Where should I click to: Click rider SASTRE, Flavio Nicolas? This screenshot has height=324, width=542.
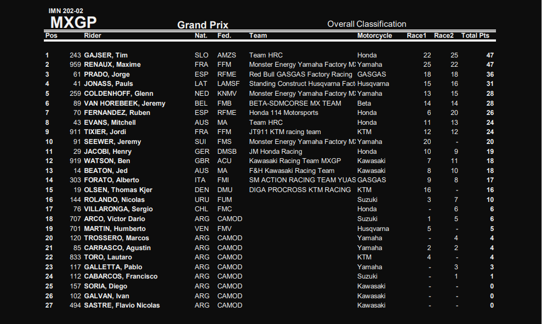pyautogui.click(x=122, y=305)
